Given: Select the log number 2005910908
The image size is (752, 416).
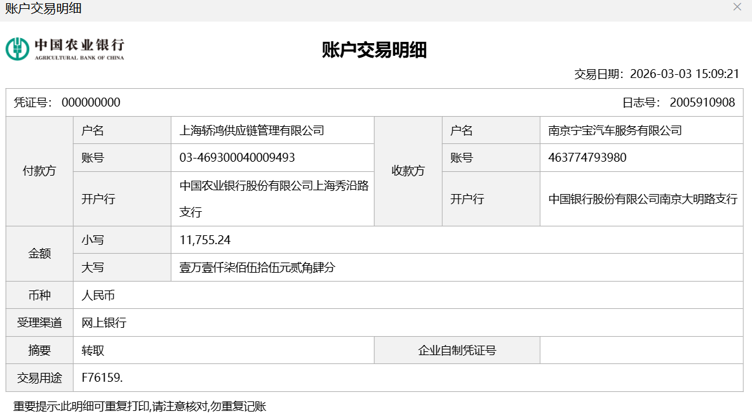Looking at the screenshot, I should coord(702,103).
